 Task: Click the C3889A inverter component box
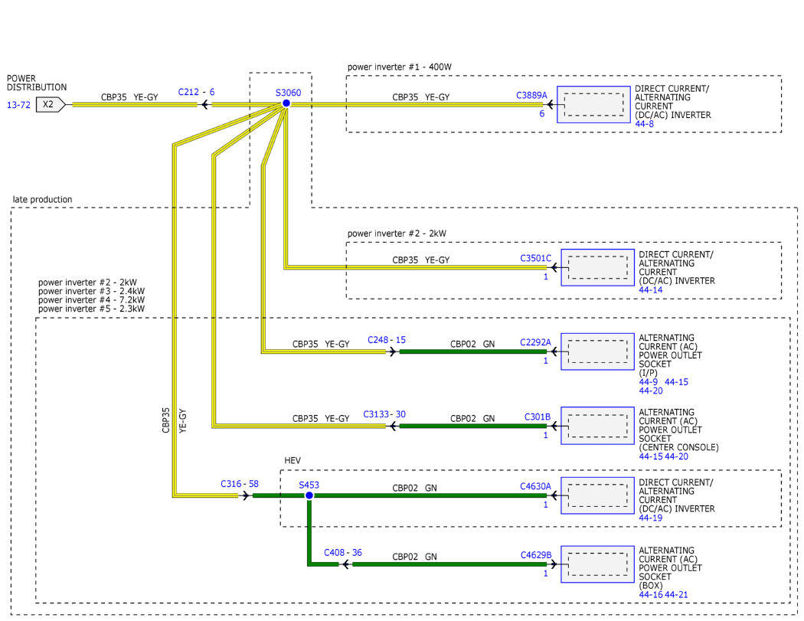[x=593, y=105]
